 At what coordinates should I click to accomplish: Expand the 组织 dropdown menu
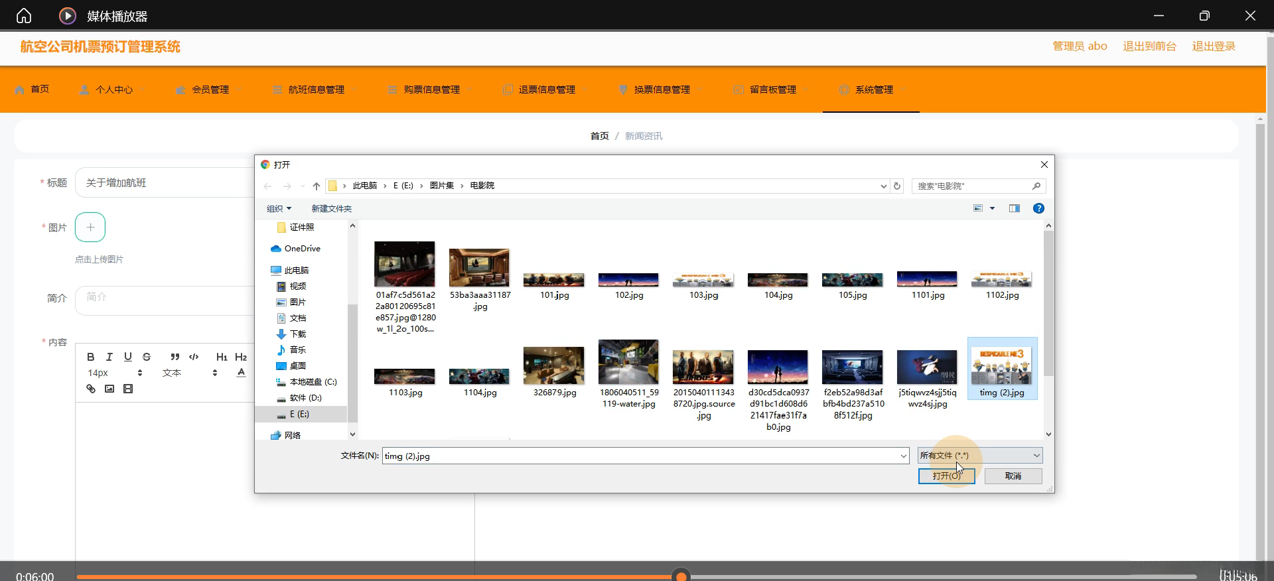(x=279, y=208)
